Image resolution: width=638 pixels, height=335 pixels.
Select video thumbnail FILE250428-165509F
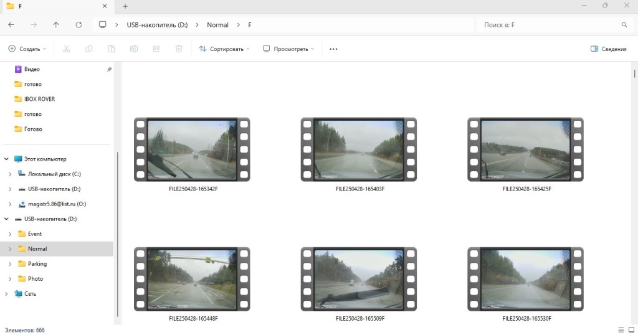359,279
